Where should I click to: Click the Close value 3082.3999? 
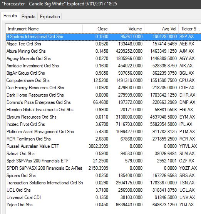[98, 146]
